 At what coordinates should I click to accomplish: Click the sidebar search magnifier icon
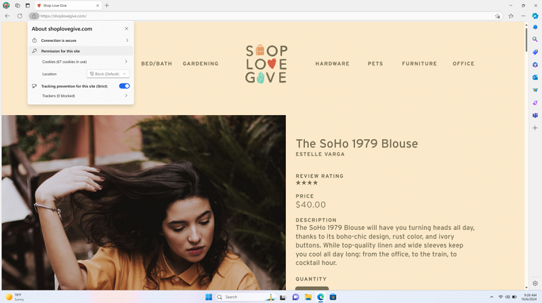(x=535, y=39)
